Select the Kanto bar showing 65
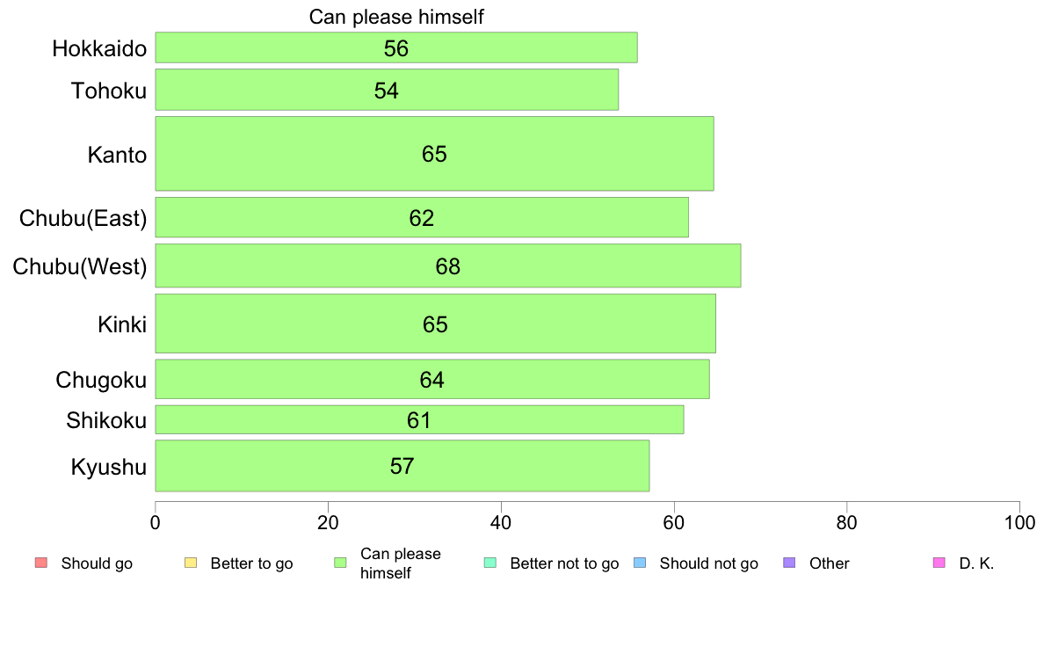Image resolution: width=1044 pixels, height=647 pixels. click(435, 153)
